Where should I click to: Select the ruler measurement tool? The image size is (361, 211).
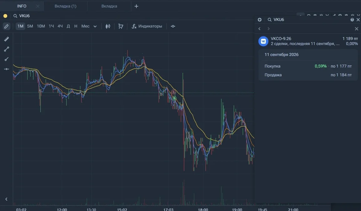7,39
